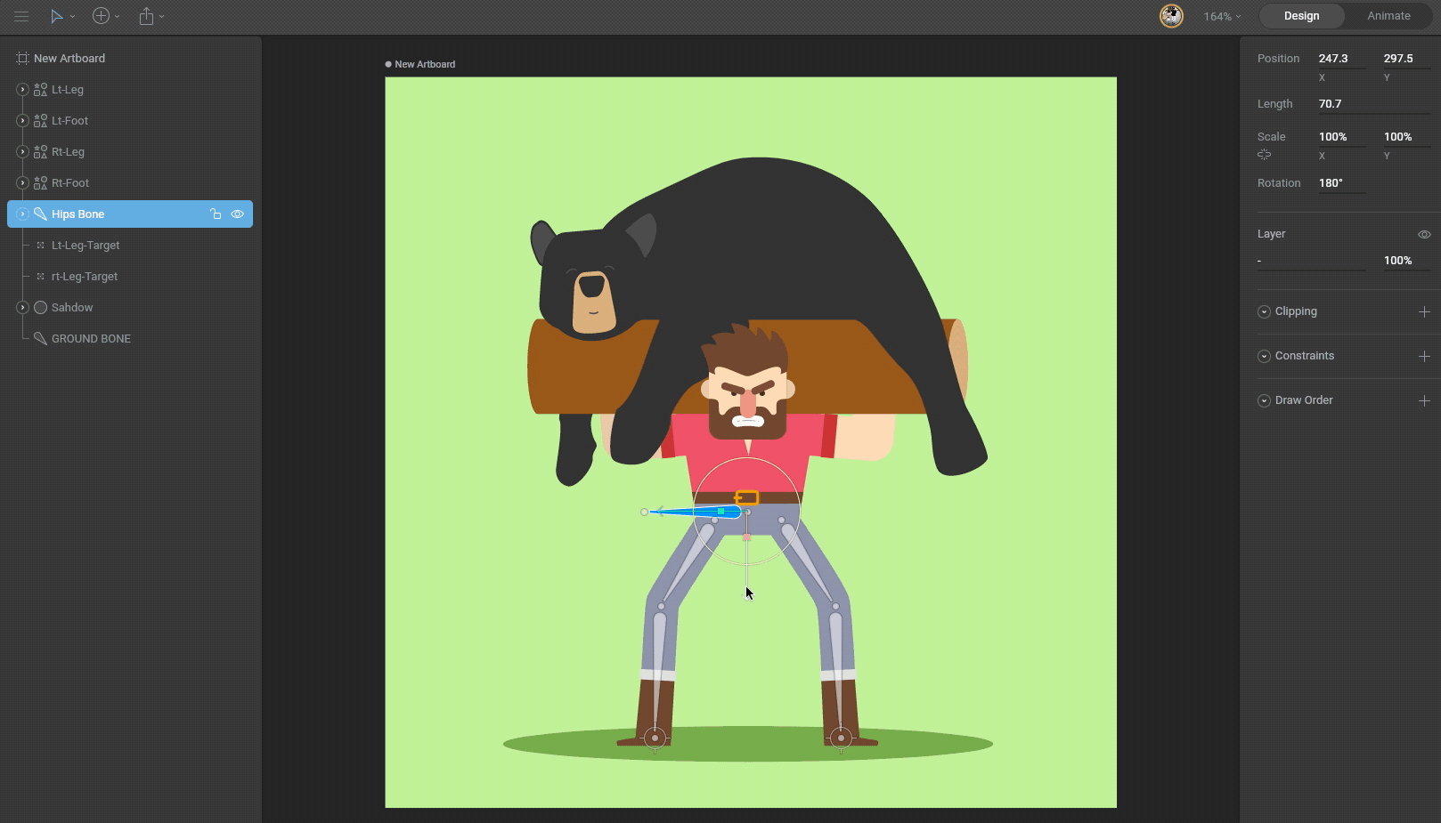Click the left foot IK target handle

pyautogui.click(x=655, y=738)
